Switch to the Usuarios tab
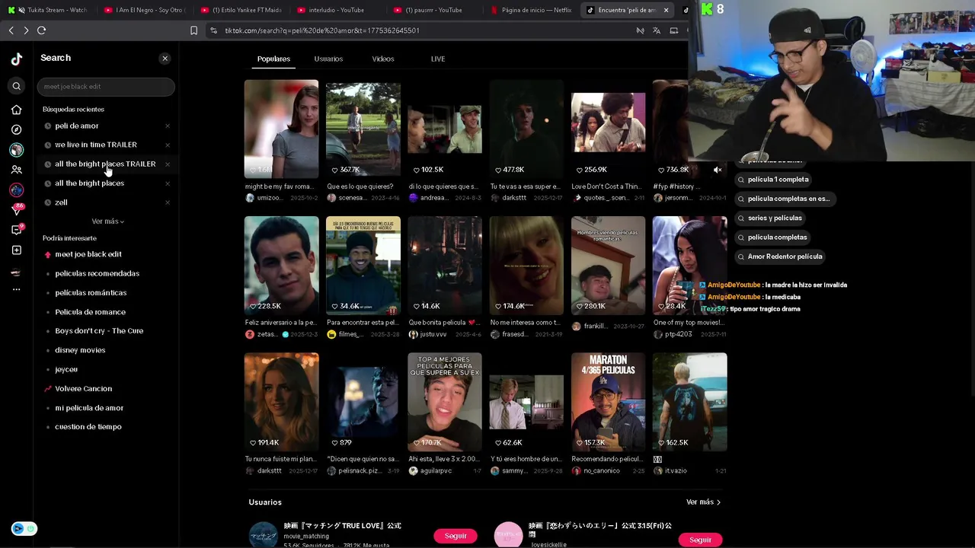Viewport: 975px width, 548px height. click(328, 59)
